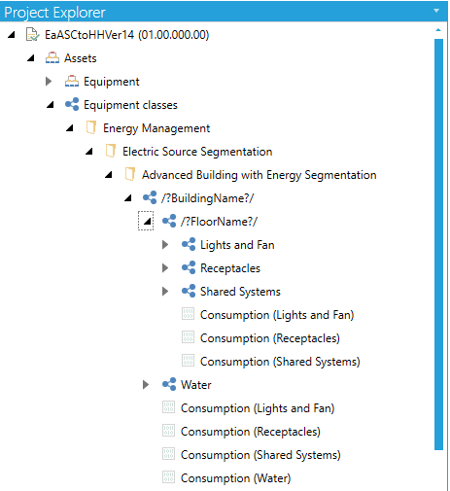450x491 pixels.
Task: Select Advanced Building with Energy Segmentation
Action: (x=260, y=175)
